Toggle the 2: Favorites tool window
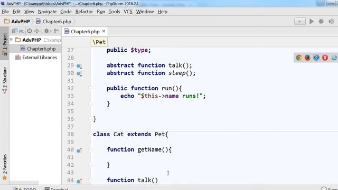The width and height of the screenshot is (338, 190). (x=5, y=167)
